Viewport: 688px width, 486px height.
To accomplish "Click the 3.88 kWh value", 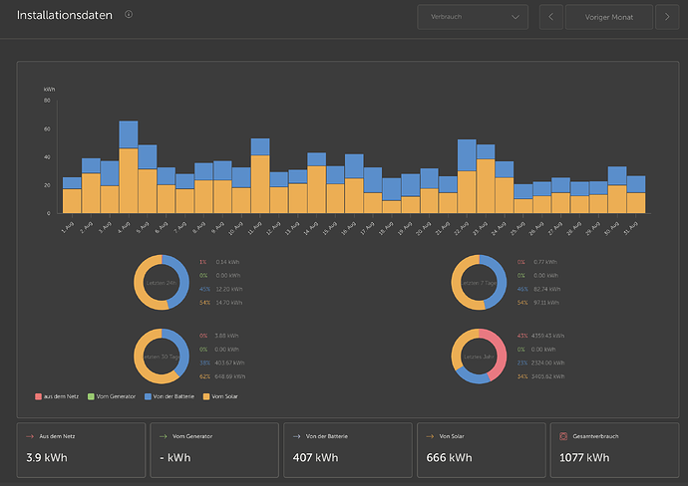I will 226,336.
